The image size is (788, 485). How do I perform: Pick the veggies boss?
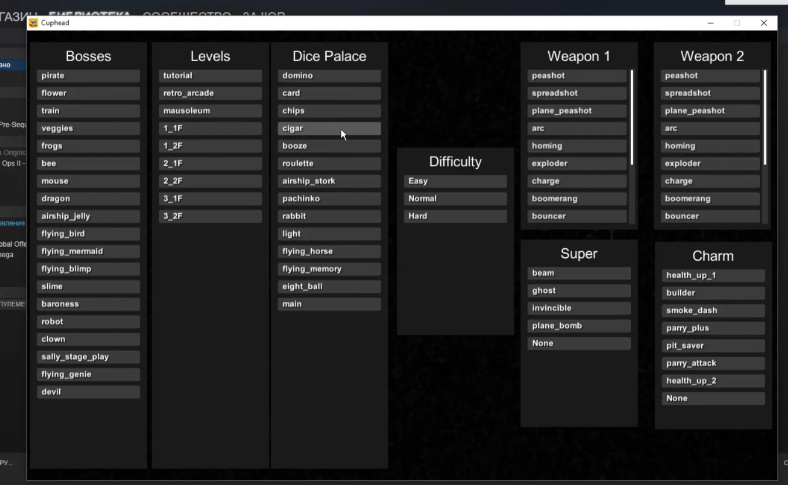89,129
